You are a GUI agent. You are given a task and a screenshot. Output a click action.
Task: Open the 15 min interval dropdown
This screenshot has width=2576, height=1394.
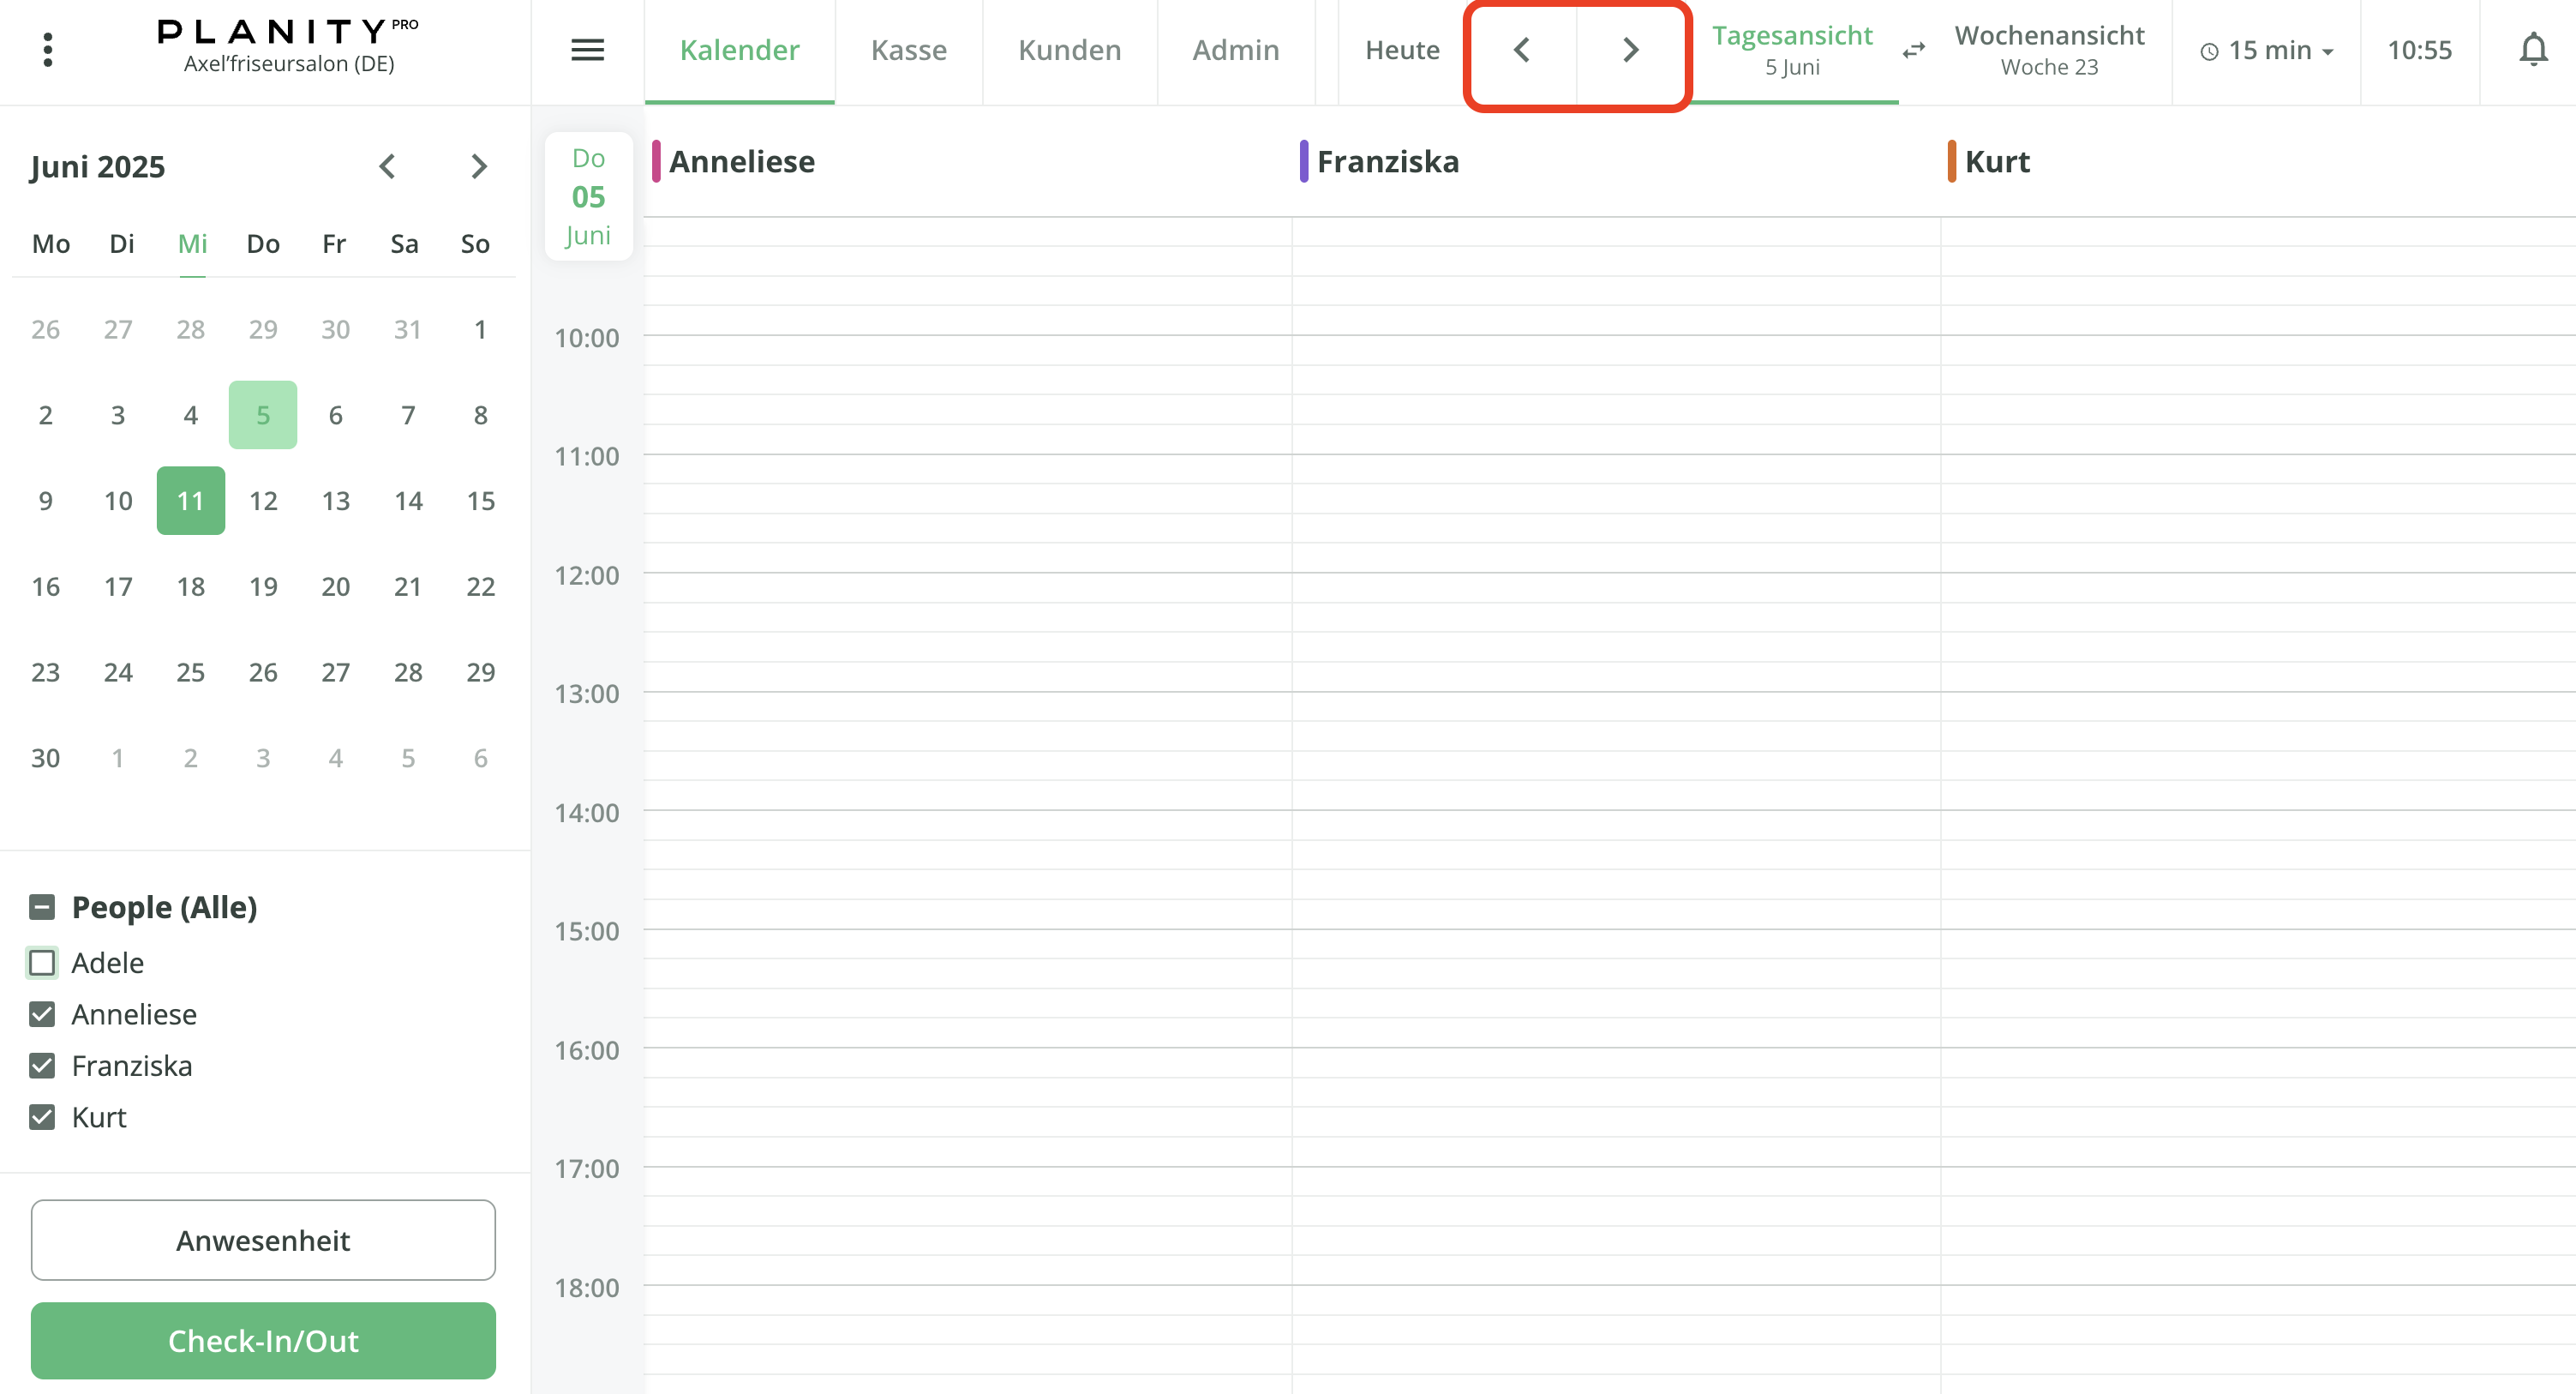coord(2267,50)
